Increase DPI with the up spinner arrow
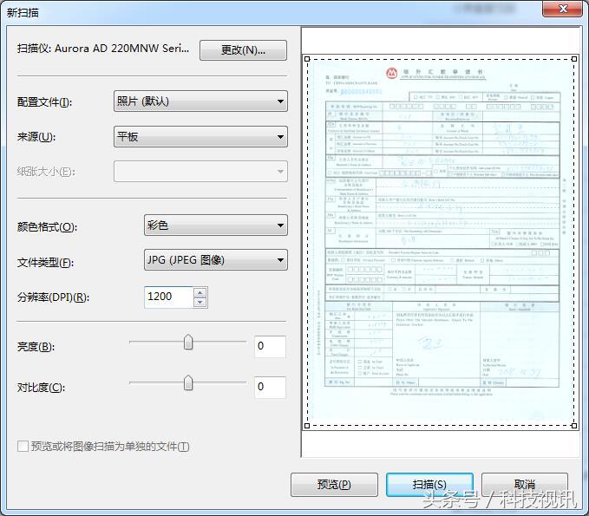The width and height of the screenshot is (589, 516). [x=200, y=292]
